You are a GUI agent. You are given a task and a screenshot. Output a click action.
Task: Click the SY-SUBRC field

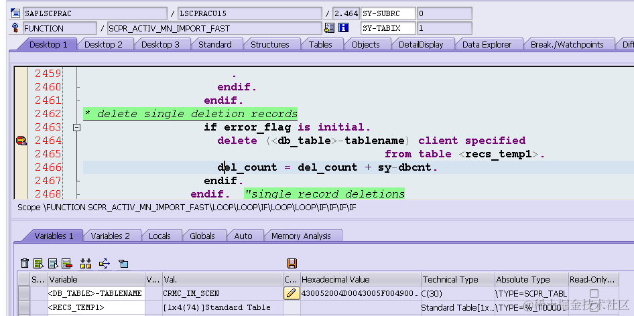click(x=388, y=13)
